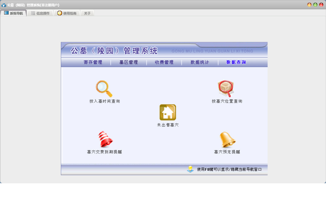Click the 使用指南 tab's help icon
Image resolution: width=326 pixels, height=211 pixels.
click(60, 13)
